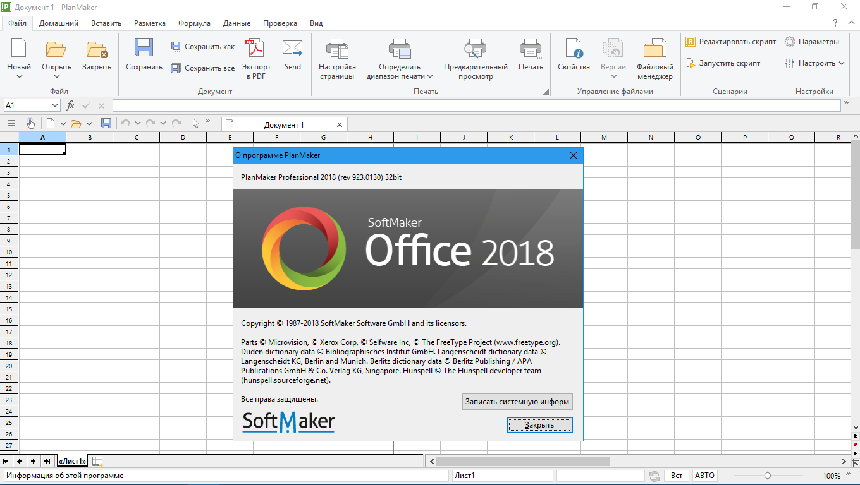860x485 pixels.
Task: Click the Закрыть button in About dialog
Action: 539,425
